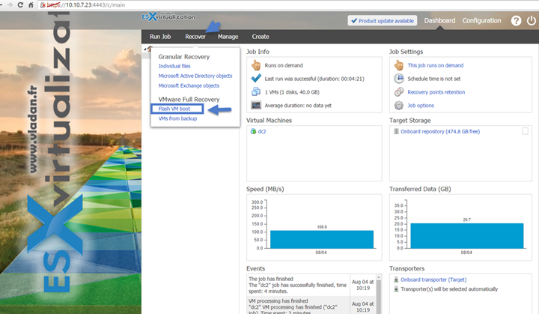Click the Events scrollbar up arrow
This screenshot has width=539, height=314.
379,277
